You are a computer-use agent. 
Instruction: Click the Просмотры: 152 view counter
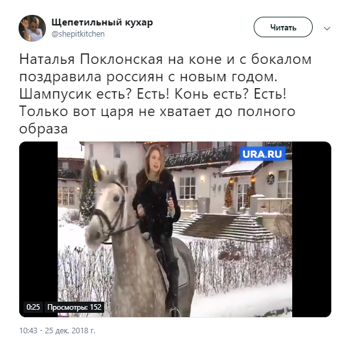point(74,307)
